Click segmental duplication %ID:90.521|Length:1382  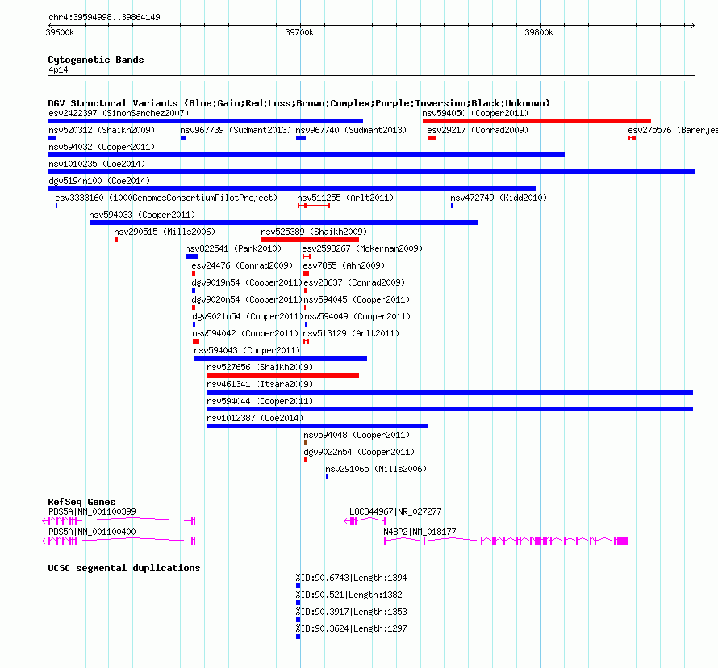[349, 595]
